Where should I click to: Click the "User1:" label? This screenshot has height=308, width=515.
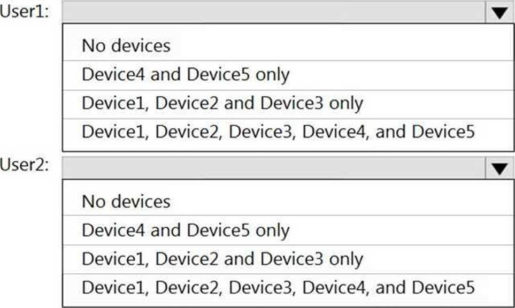click(25, 13)
